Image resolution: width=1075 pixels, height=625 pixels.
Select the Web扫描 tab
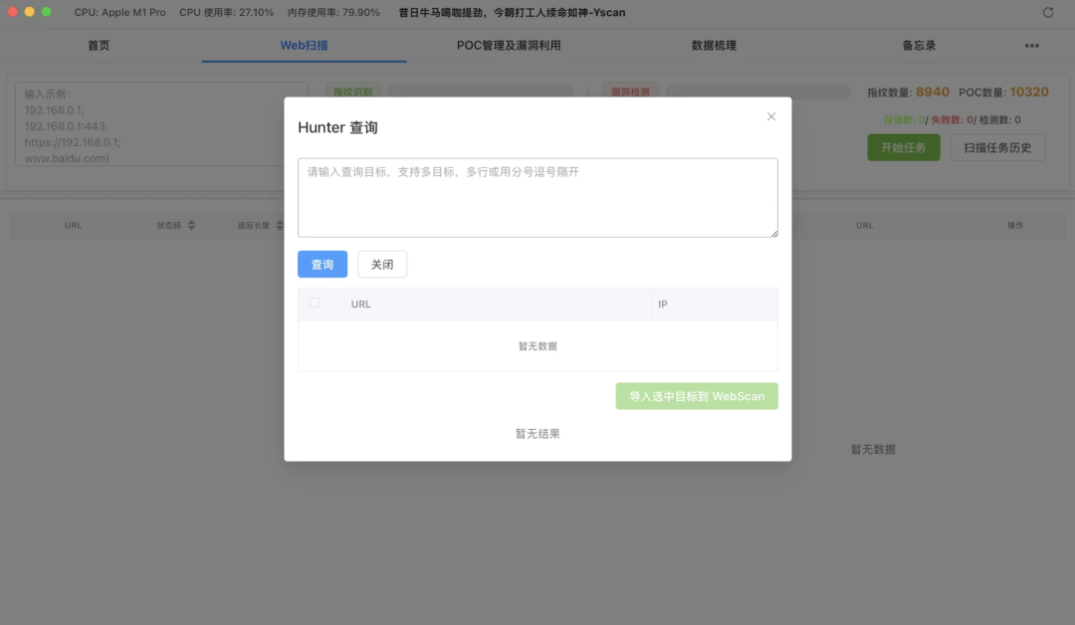pyautogui.click(x=304, y=45)
